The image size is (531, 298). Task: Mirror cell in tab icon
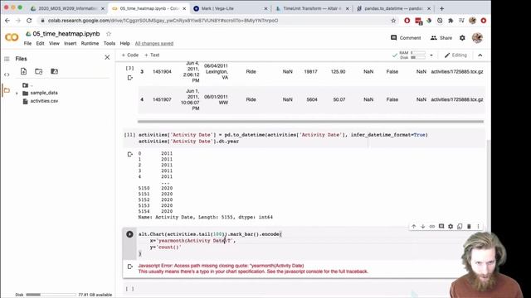pos(460,226)
